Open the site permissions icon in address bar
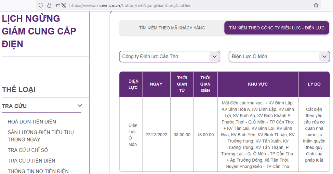 click(57, 5)
